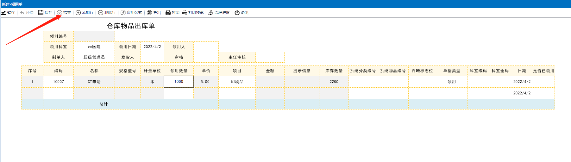The height and width of the screenshot is (162, 571).
Task: Exit the form with 退出
Action: [242, 13]
